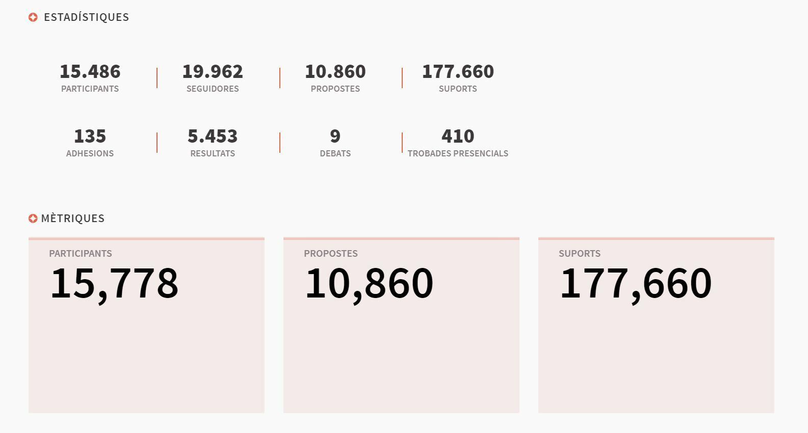Click the Trobades Presencials label
Image resolution: width=808 pixels, height=433 pixels.
(x=458, y=153)
